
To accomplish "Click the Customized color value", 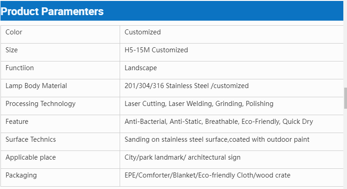I will [143, 32].
